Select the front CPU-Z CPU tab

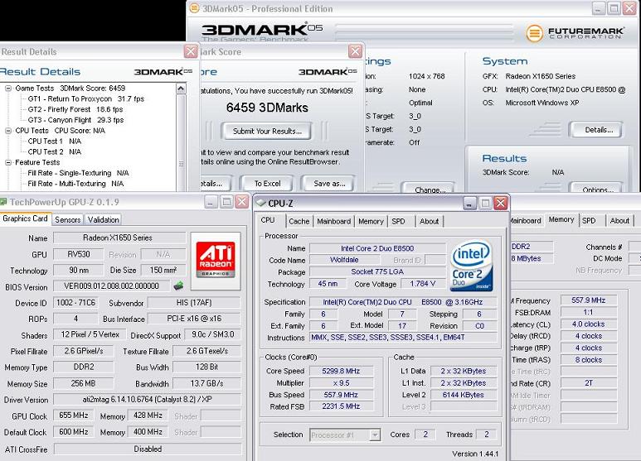pyautogui.click(x=268, y=220)
